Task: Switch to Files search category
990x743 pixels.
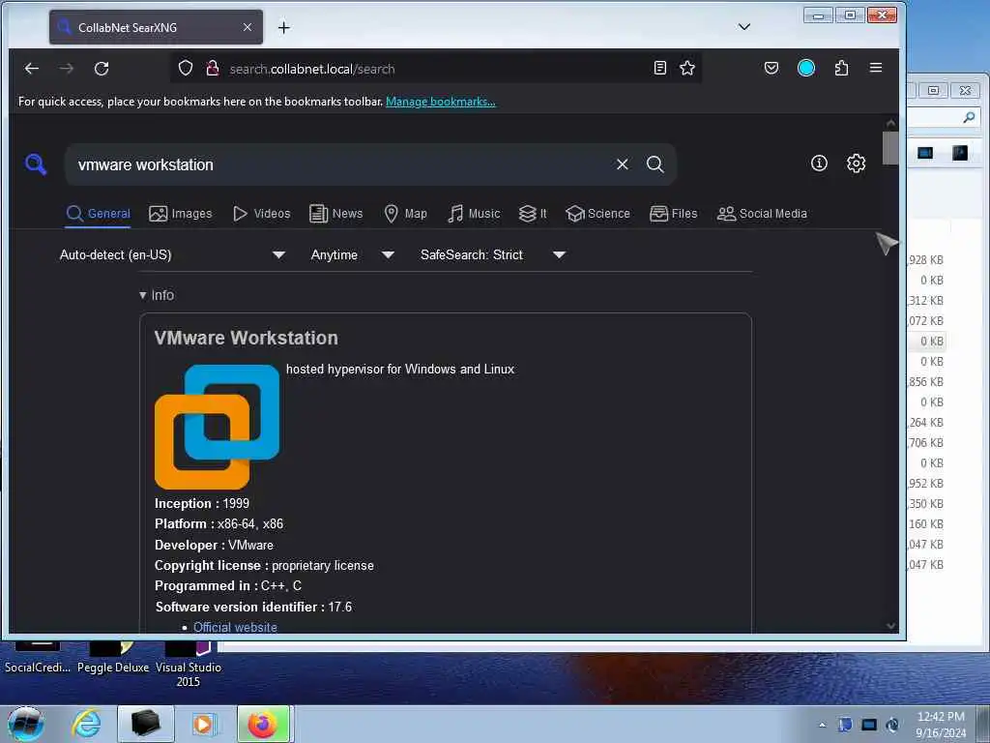Action: 674,214
